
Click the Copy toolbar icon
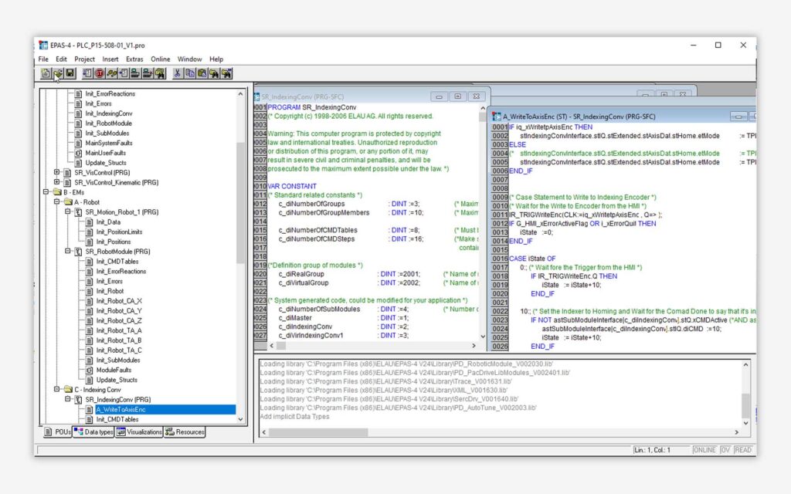click(x=189, y=73)
